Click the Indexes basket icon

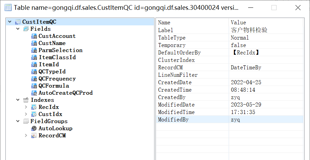(x=26, y=100)
